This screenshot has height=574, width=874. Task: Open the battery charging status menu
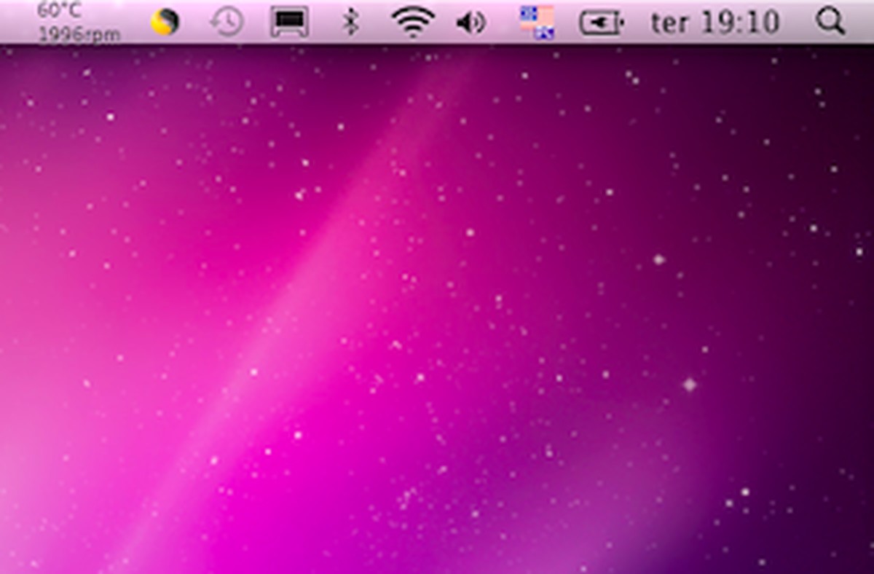(x=602, y=23)
